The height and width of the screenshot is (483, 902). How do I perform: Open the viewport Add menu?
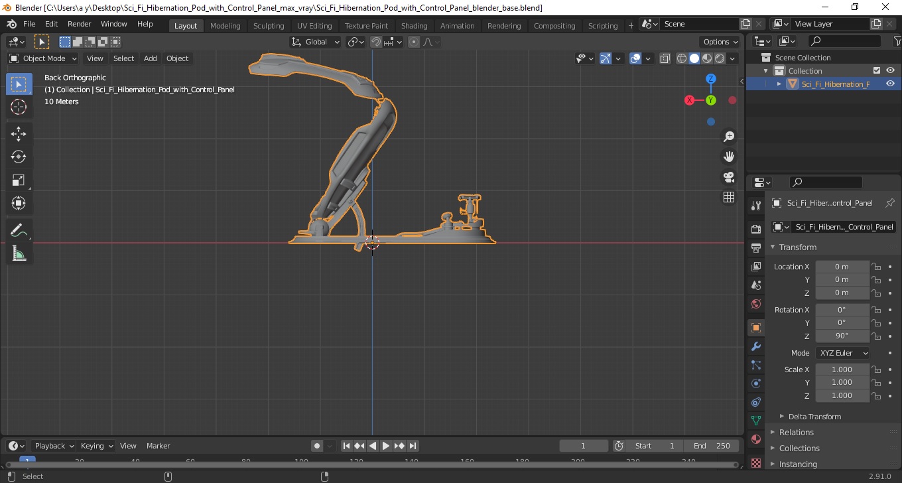pyautogui.click(x=151, y=58)
